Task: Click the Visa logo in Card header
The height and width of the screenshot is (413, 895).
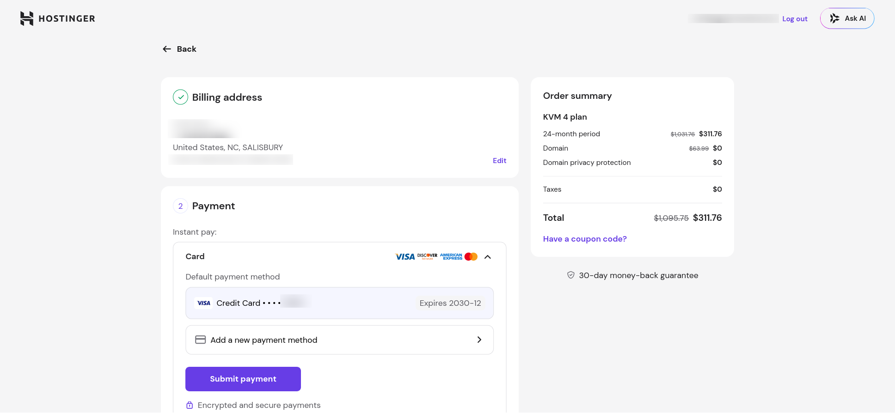Action: (405, 257)
